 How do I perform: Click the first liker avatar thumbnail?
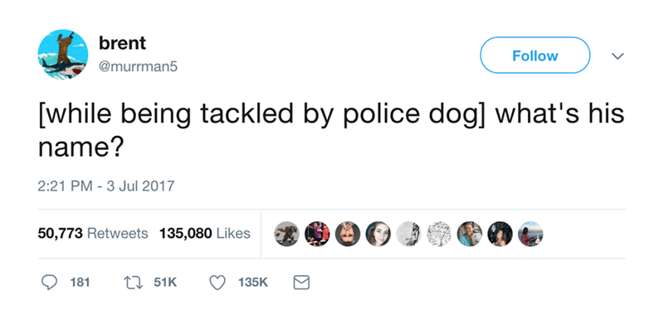[x=286, y=234]
